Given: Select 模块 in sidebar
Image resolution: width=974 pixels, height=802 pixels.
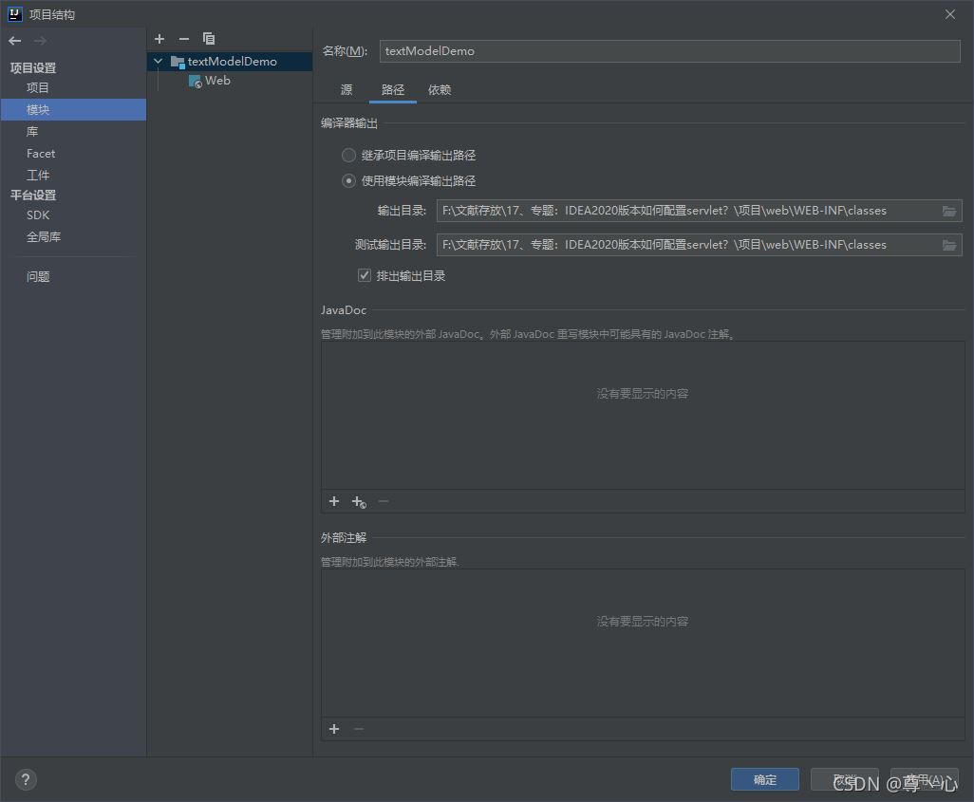Looking at the screenshot, I should click(x=73, y=110).
